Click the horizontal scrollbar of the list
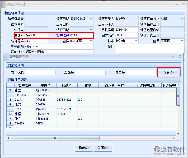The height and width of the screenshot is (158, 188). [55, 138]
